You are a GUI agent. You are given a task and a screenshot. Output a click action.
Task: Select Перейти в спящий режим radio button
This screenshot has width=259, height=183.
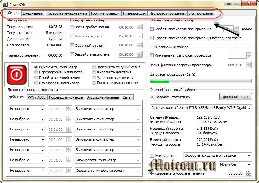click(36, 78)
